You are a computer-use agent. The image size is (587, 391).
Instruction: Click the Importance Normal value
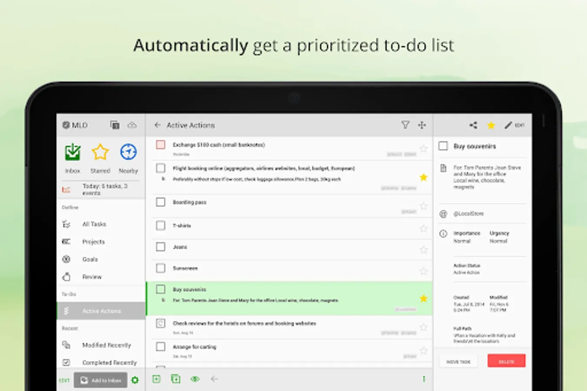click(462, 241)
